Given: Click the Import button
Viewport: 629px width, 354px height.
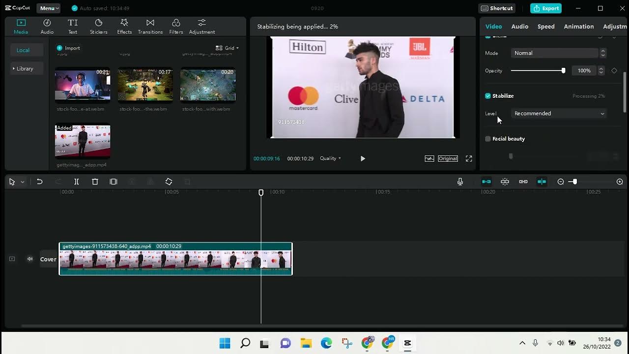Looking at the screenshot, I should pyautogui.click(x=68, y=48).
